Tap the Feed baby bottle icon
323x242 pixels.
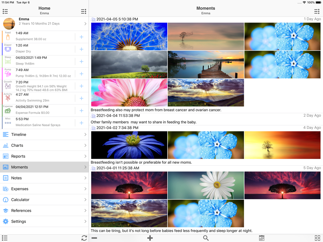point(8,37)
